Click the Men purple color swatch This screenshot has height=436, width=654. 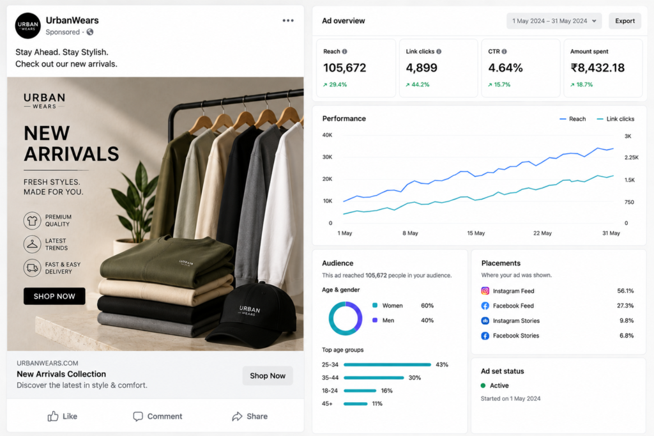(375, 320)
